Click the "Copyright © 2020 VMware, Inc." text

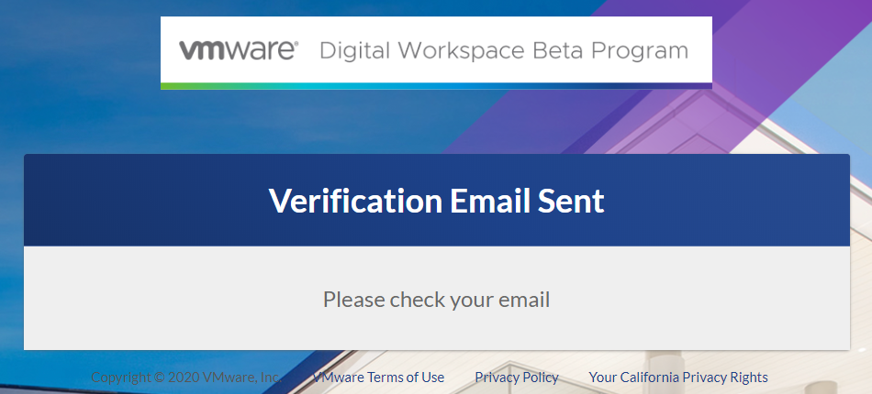click(184, 378)
